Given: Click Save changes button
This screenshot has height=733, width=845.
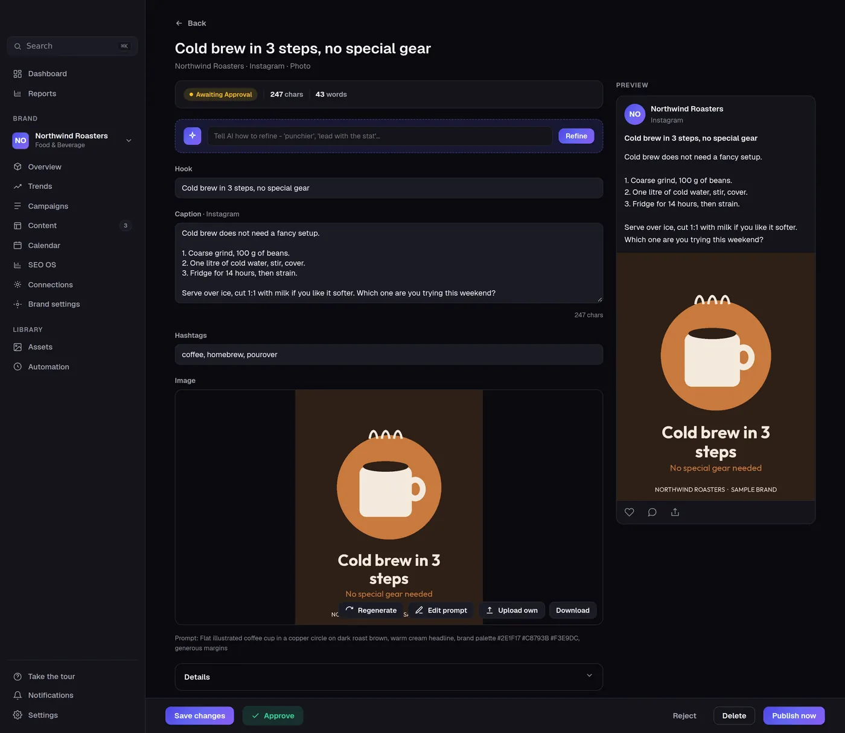Looking at the screenshot, I should (200, 716).
